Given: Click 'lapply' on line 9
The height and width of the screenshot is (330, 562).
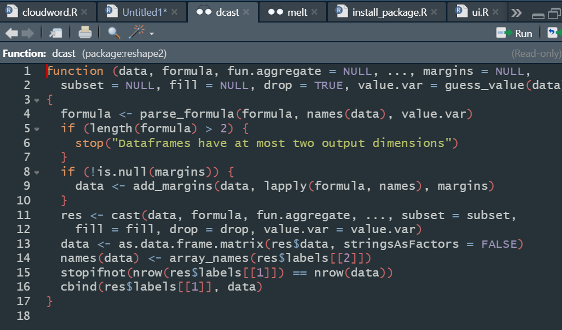Looking at the screenshot, I should coord(286,186).
